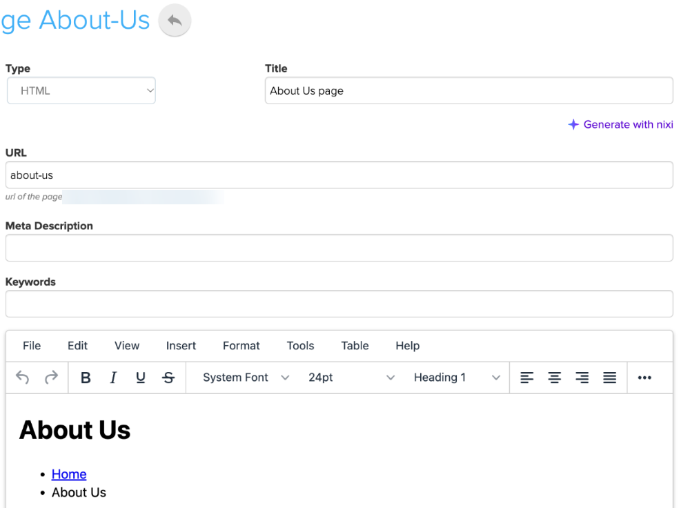
Task: Click the Meta Description field
Action: (339, 248)
